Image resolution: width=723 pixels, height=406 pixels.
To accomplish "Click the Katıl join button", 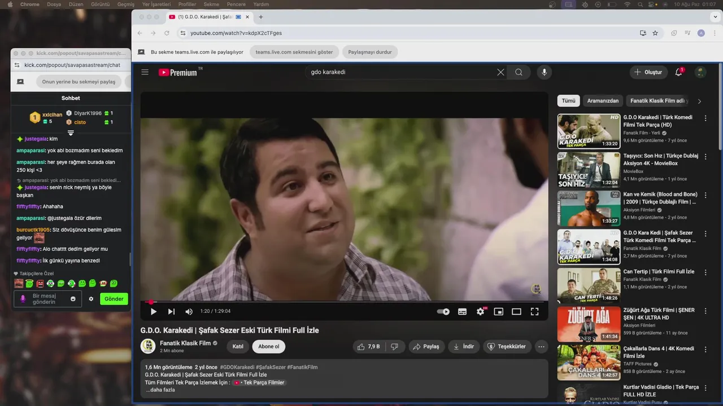I will click(238, 346).
